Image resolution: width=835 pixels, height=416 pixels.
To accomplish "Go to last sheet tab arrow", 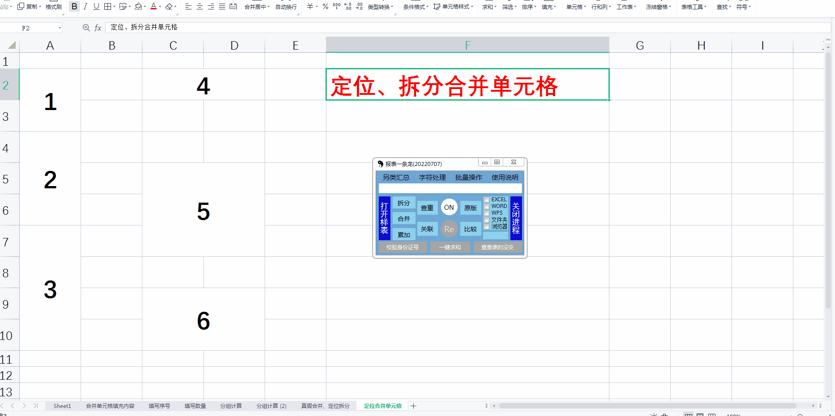I will click(35, 406).
